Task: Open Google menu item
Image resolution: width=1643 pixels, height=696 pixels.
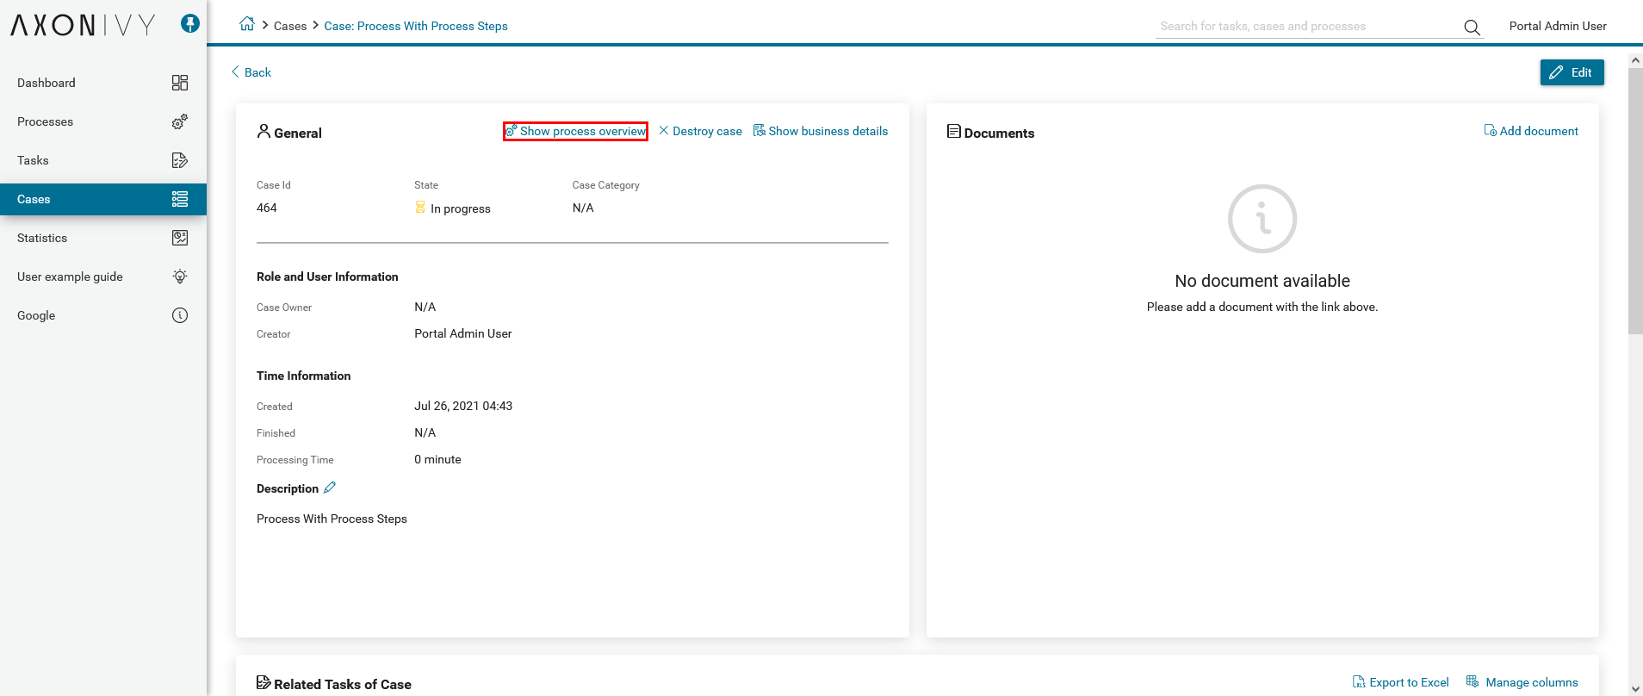Action: coord(103,315)
